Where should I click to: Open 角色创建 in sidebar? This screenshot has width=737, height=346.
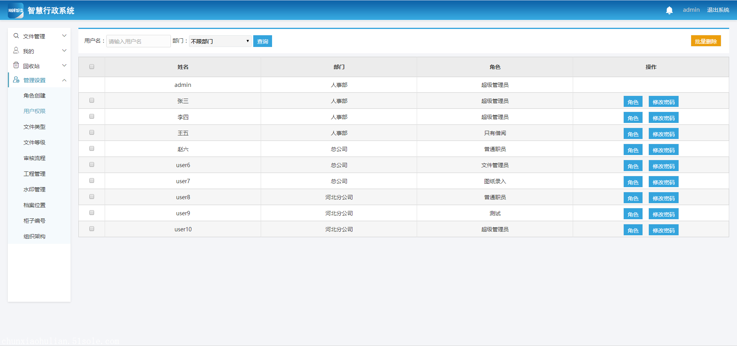click(x=34, y=96)
